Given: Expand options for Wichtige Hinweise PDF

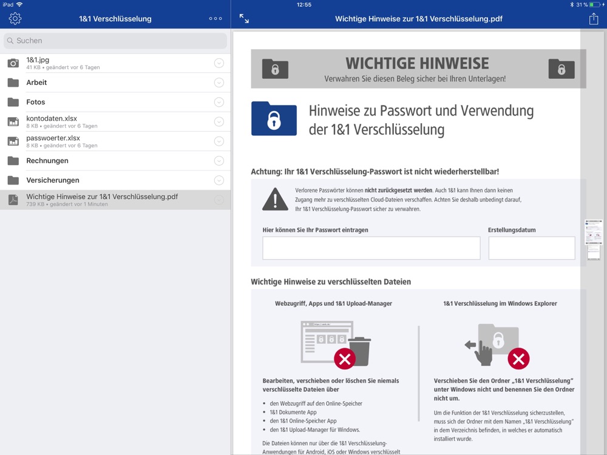Looking at the screenshot, I should [x=219, y=200].
